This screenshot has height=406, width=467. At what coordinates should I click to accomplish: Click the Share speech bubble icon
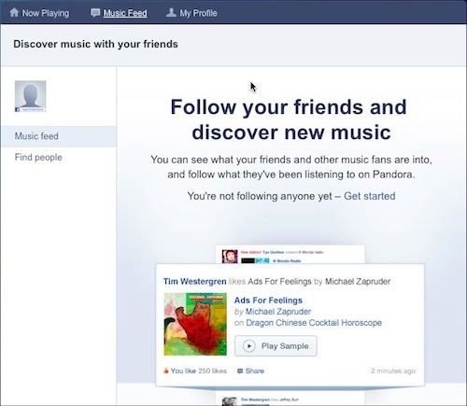240,371
